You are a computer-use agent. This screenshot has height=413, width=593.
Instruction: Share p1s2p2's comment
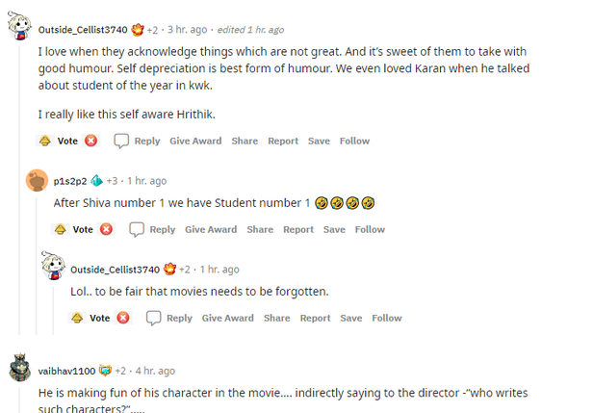260,229
